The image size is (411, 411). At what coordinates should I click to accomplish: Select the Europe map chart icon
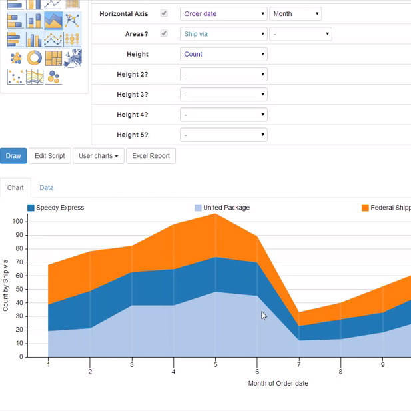pyautogui.click(x=72, y=59)
